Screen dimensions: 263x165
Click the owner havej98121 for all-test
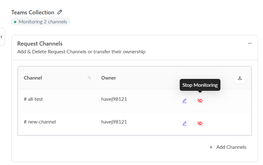(114, 99)
